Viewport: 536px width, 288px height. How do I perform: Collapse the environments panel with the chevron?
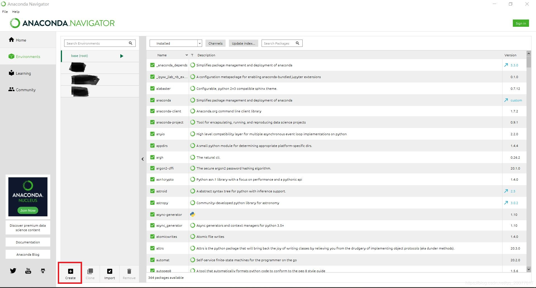tap(143, 159)
